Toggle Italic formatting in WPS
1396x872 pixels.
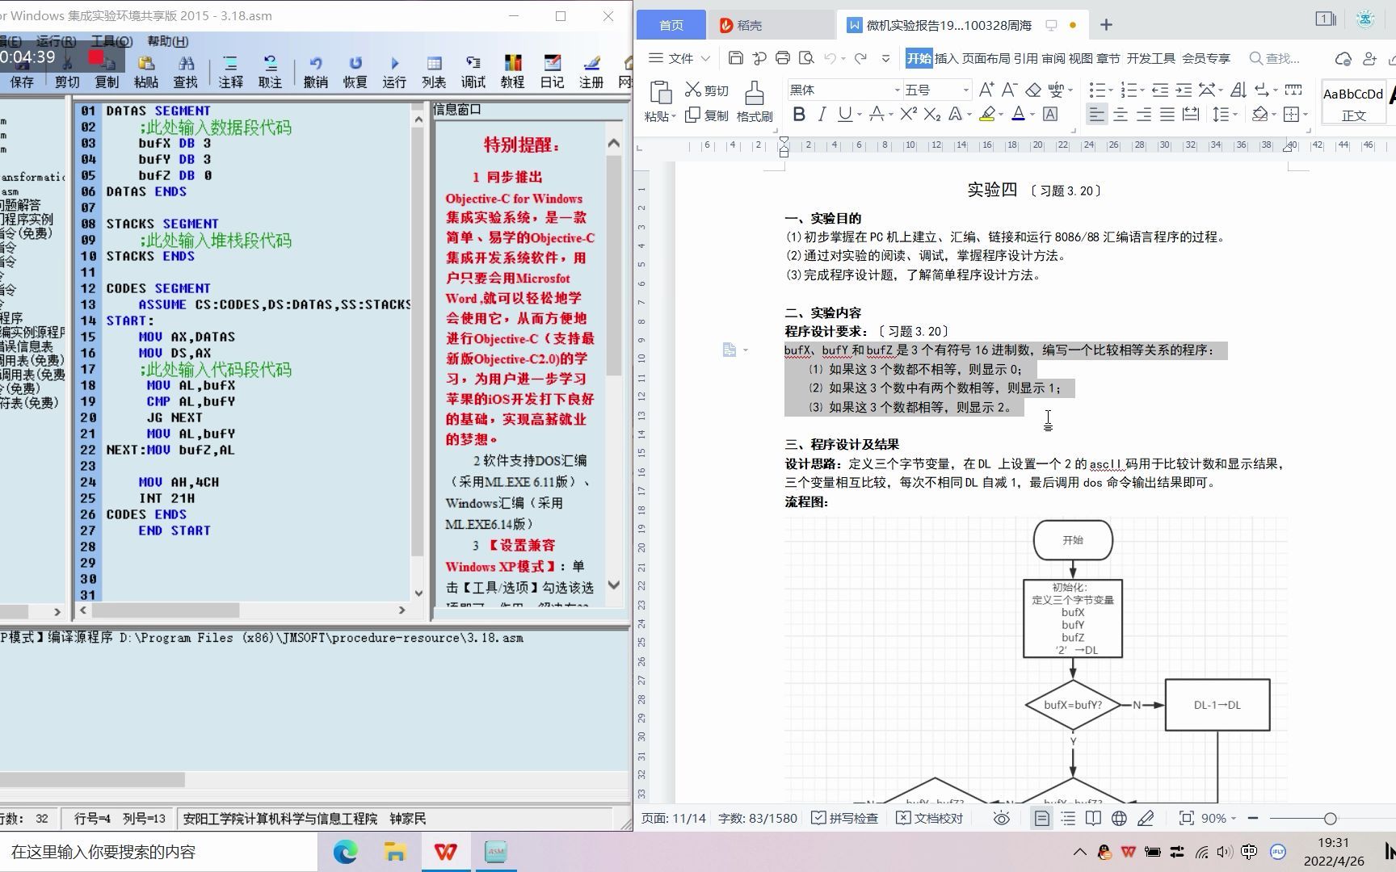pyautogui.click(x=822, y=115)
